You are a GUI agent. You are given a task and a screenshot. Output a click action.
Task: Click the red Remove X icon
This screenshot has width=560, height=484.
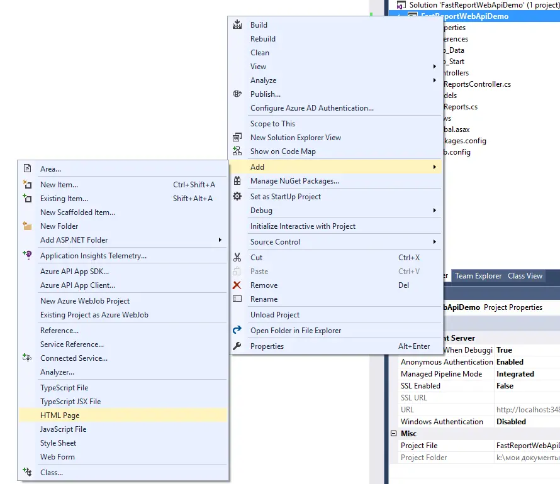pos(236,285)
